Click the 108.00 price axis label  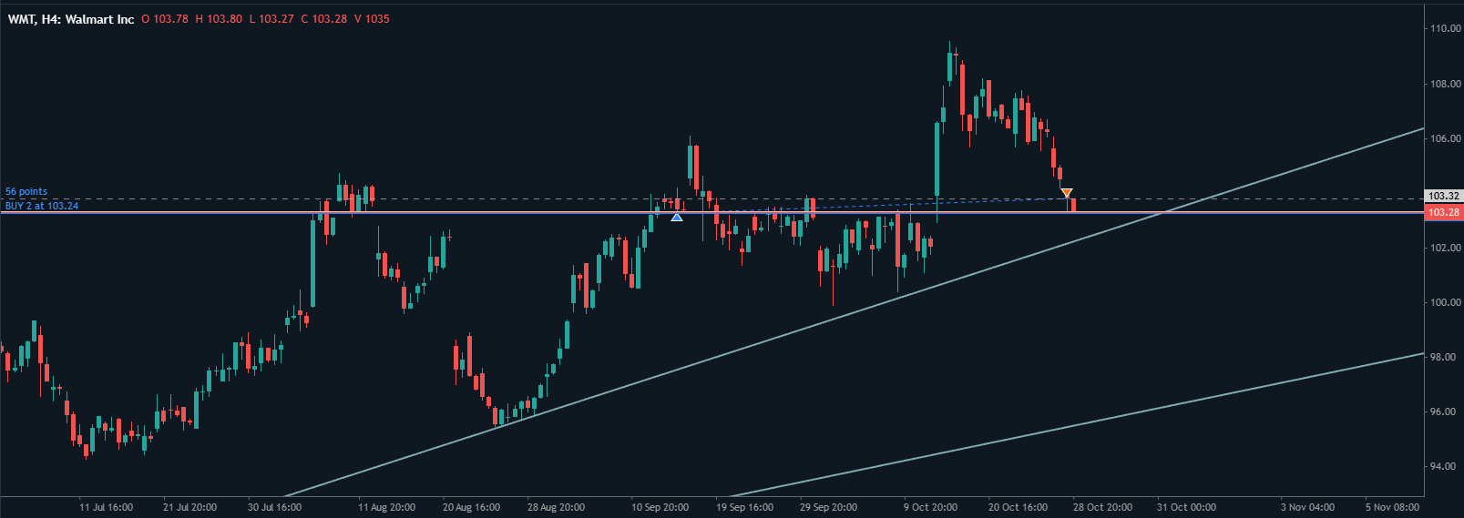click(x=1445, y=84)
